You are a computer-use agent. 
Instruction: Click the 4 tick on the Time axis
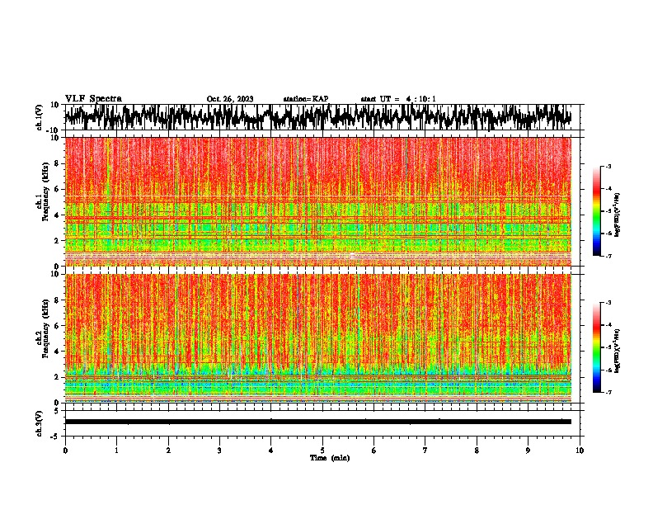pos(271,451)
